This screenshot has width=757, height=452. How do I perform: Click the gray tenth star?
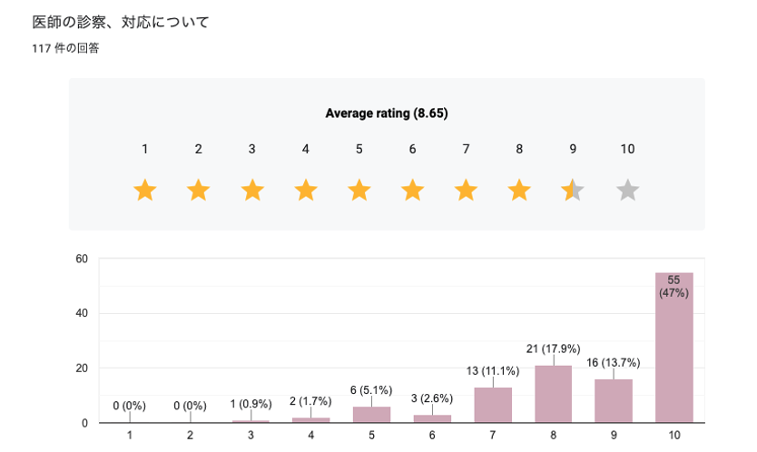tap(627, 191)
